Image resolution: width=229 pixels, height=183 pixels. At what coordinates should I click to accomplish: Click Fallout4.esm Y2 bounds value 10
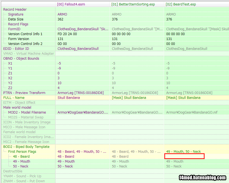[x=59, y=83]
